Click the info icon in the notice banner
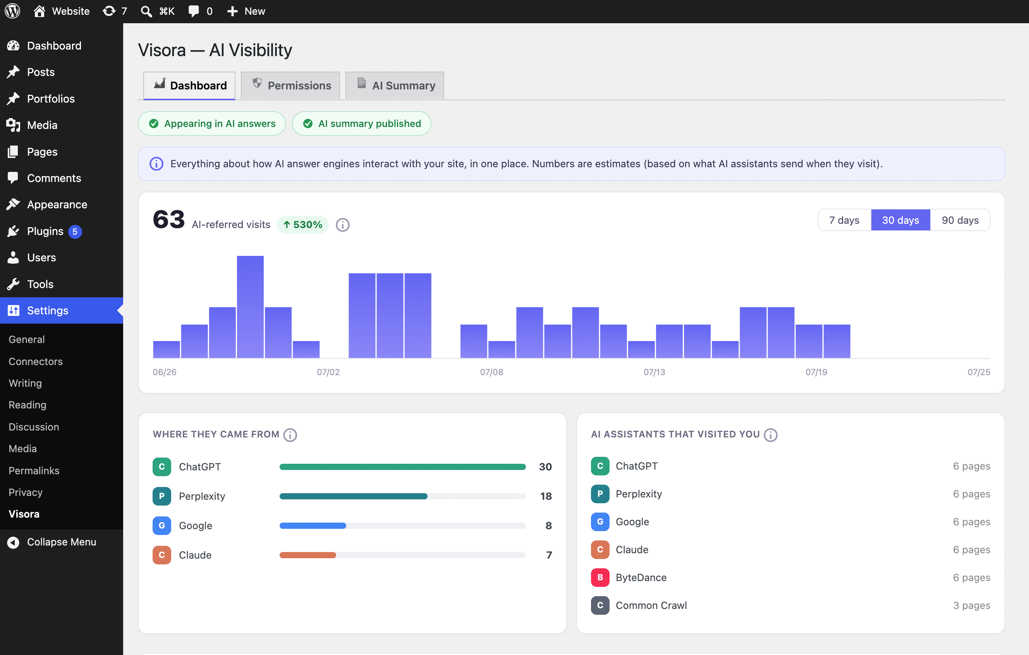The width and height of the screenshot is (1029, 655). (x=156, y=164)
